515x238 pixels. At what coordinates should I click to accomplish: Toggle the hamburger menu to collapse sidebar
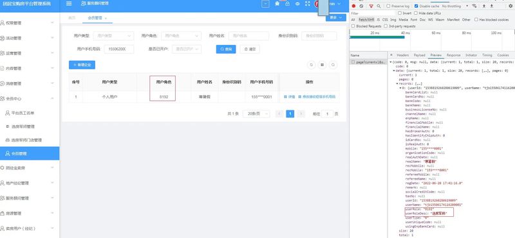(x=69, y=4)
